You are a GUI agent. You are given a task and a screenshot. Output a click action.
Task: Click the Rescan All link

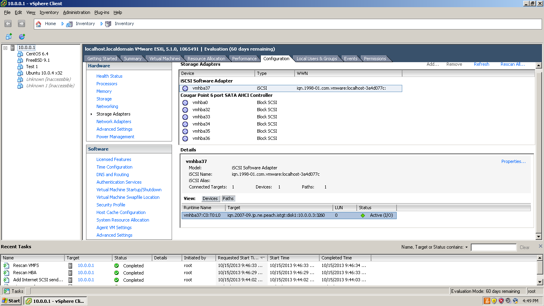[513, 64]
